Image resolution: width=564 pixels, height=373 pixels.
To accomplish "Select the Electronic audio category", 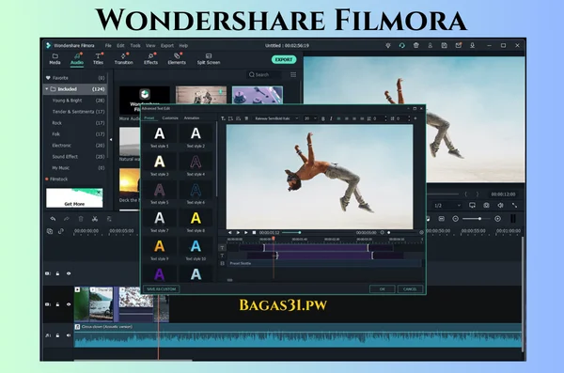I will pyautogui.click(x=75, y=146).
